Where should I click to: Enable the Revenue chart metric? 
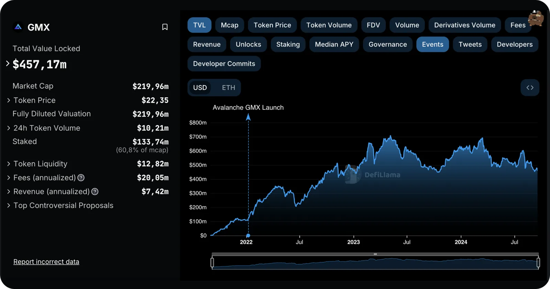point(207,44)
